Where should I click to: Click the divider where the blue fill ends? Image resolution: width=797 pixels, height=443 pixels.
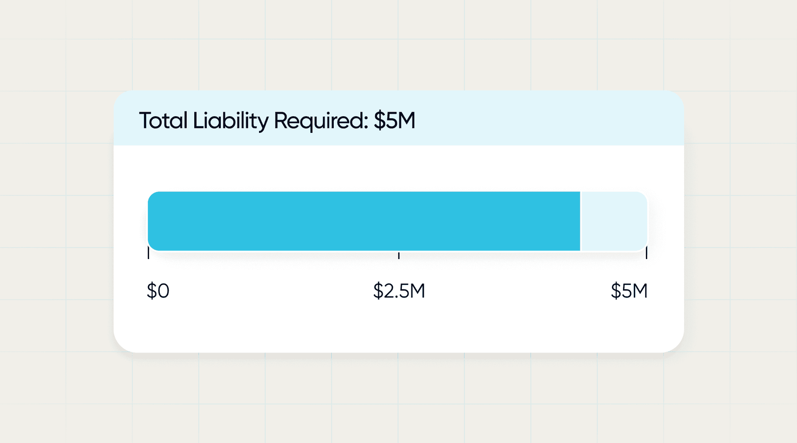pos(581,221)
